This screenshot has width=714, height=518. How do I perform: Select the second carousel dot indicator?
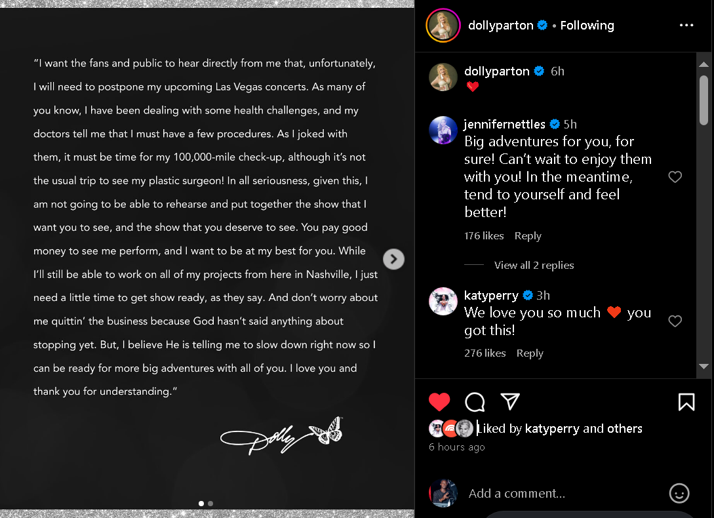point(210,504)
